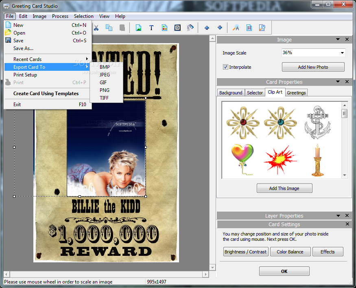Select the Text tool icon
The height and width of the screenshot is (288, 356).
(x=151, y=28)
